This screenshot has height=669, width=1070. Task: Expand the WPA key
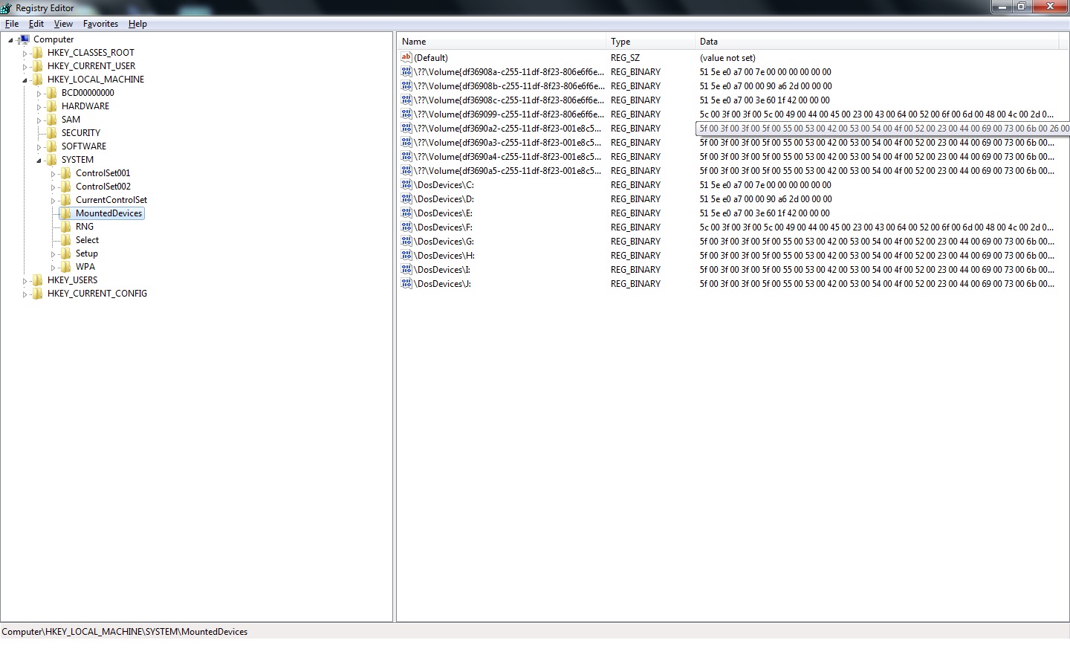(x=53, y=268)
